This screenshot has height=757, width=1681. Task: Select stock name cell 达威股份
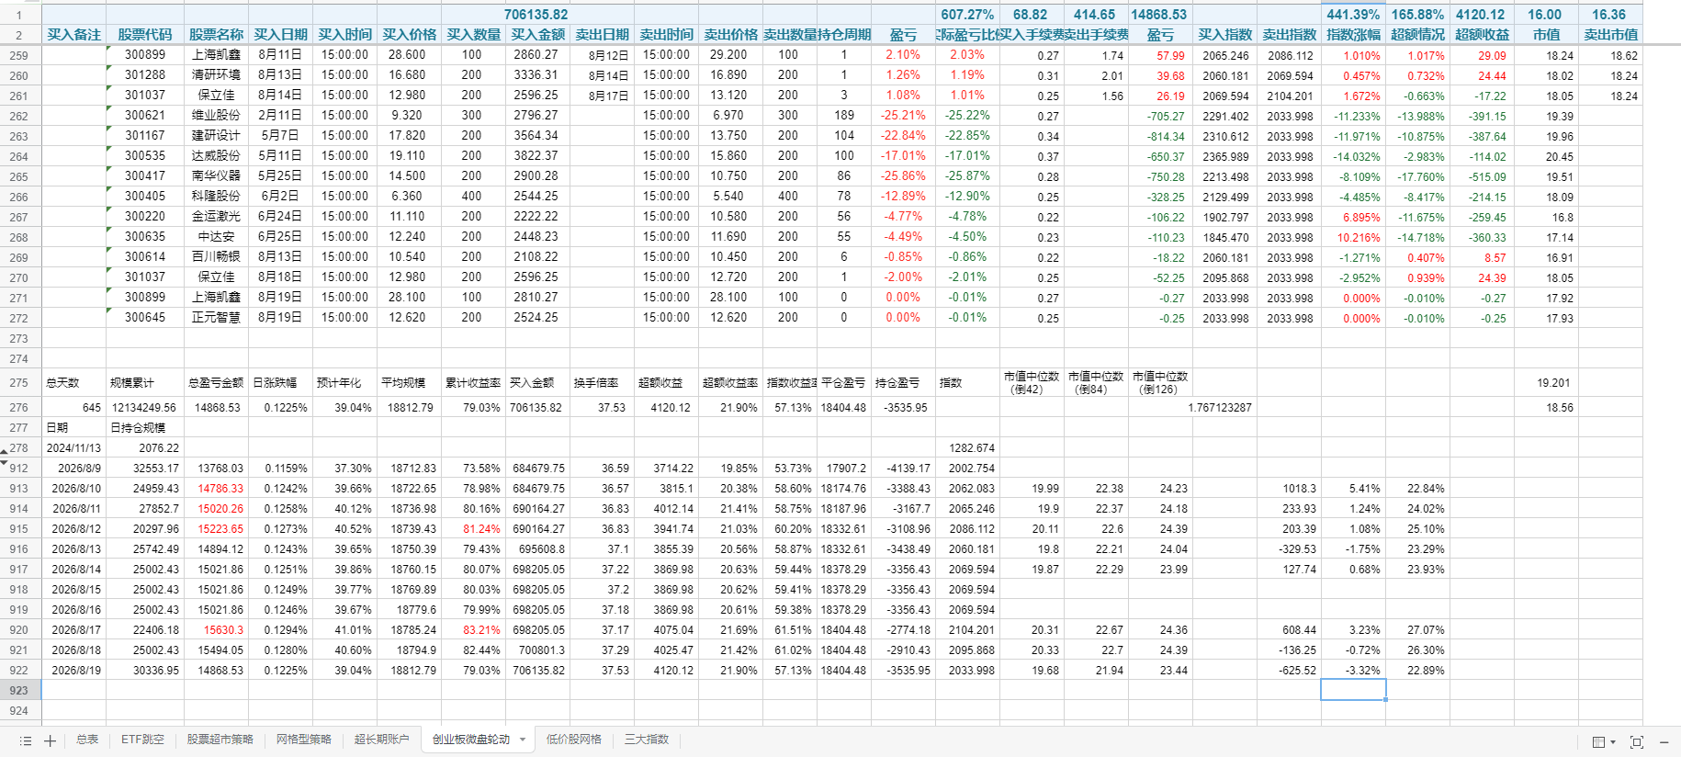(217, 156)
